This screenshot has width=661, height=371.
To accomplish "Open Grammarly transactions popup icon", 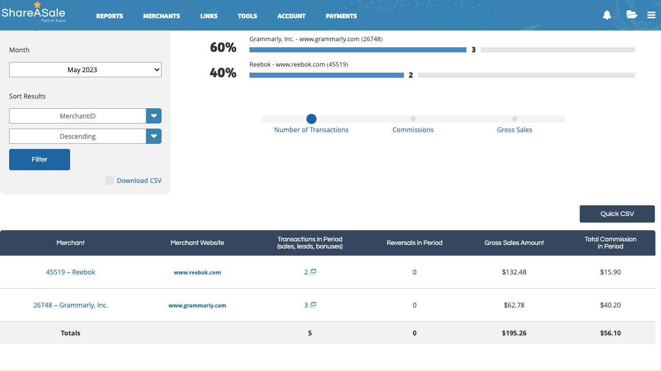I will 313,305.
